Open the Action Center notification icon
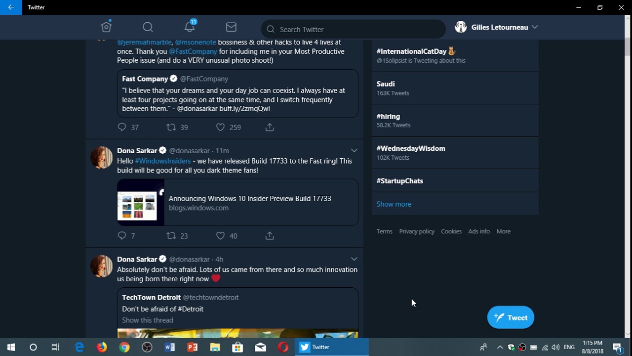 617,347
